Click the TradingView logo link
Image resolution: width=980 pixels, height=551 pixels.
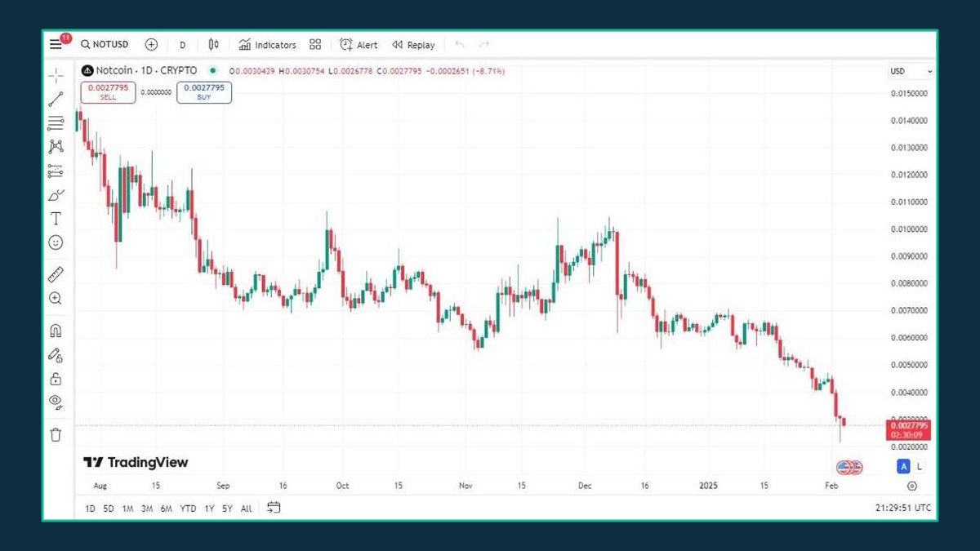point(136,462)
